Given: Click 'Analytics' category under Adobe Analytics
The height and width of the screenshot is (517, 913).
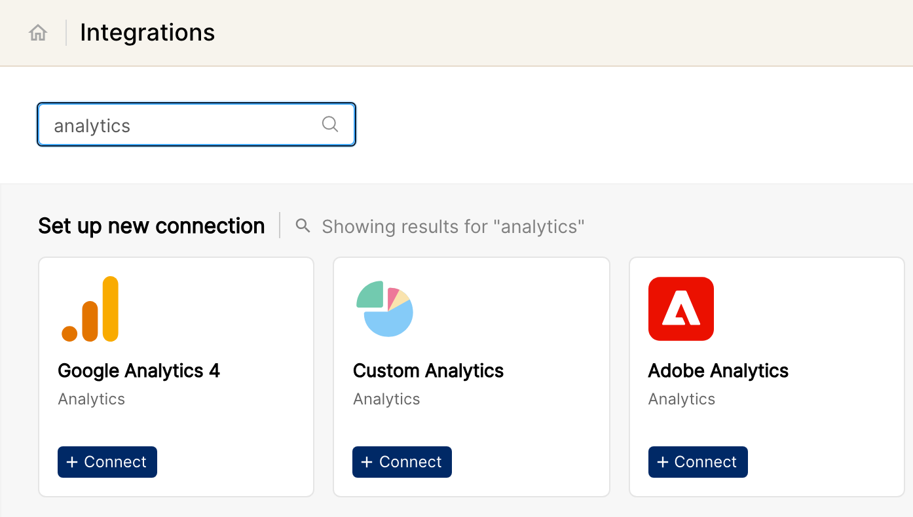Looking at the screenshot, I should coord(682,399).
